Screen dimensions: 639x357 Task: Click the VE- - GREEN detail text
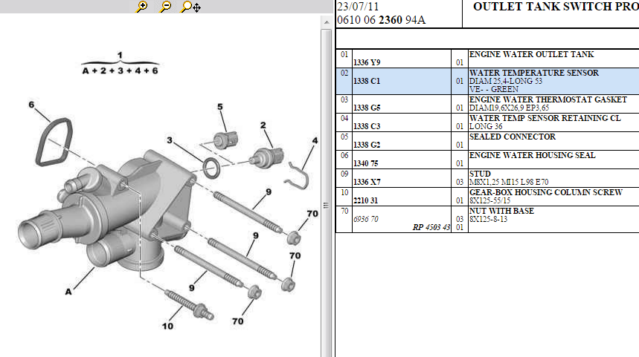[x=493, y=90]
